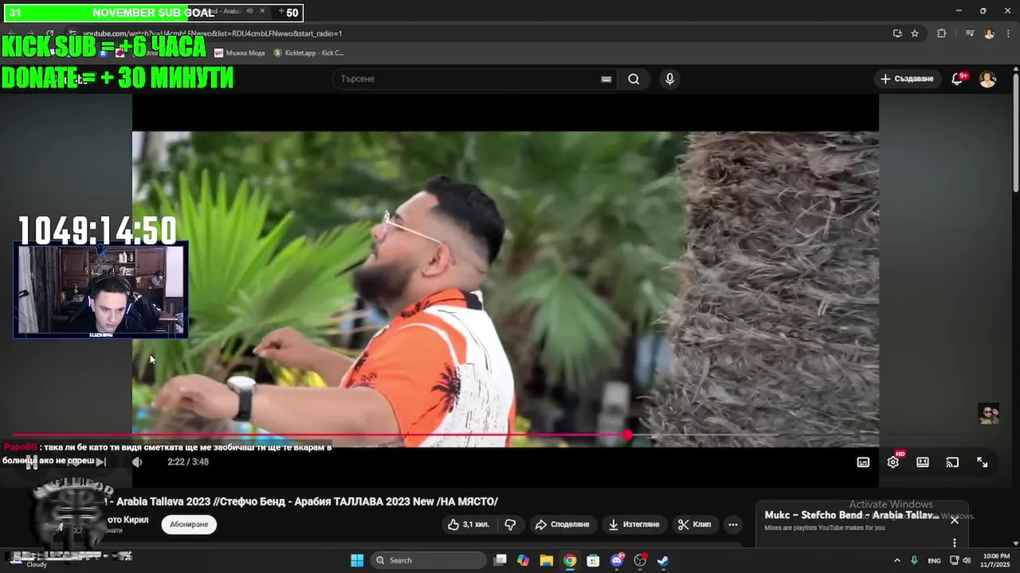The height and width of the screenshot is (573, 1020).
Task: Click the page scrollbar on the right
Action: pyautogui.click(x=1016, y=131)
